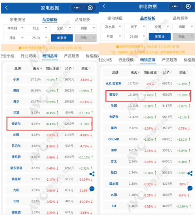Toggle the grey 同比 button in left panel

[x=84, y=38]
